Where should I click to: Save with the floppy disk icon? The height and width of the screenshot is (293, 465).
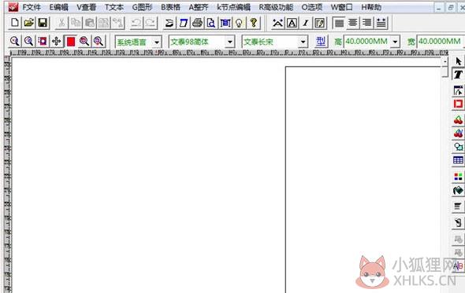43,23
